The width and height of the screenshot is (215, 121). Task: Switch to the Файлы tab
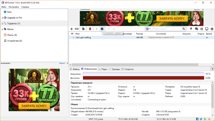point(75,69)
